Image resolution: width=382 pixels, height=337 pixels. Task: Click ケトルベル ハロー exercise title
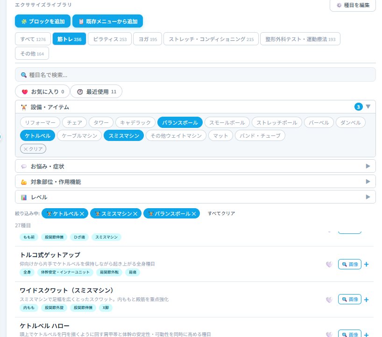(x=44, y=325)
